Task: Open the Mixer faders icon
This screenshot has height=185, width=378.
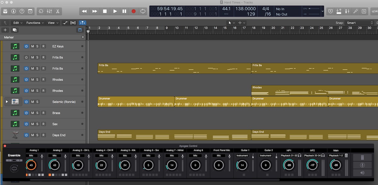Action: click(x=49, y=11)
